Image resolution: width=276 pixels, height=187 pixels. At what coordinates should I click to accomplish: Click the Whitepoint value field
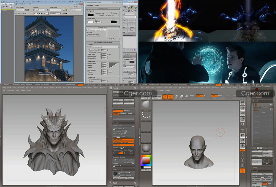pyautogui.click(x=104, y=72)
